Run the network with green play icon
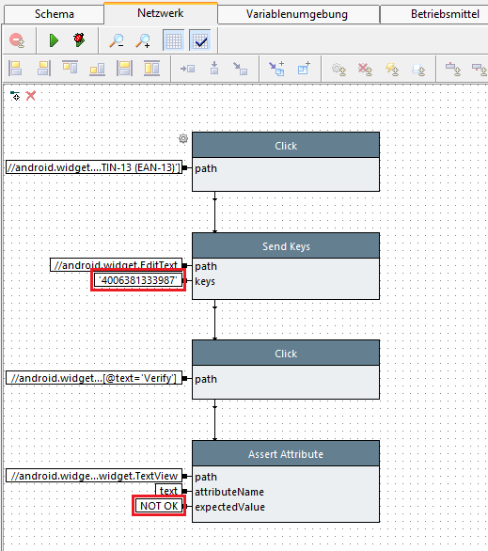 click(x=54, y=40)
